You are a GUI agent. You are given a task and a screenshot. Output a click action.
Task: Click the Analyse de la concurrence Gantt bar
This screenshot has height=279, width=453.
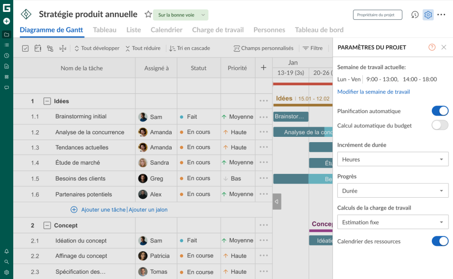[x=303, y=132]
